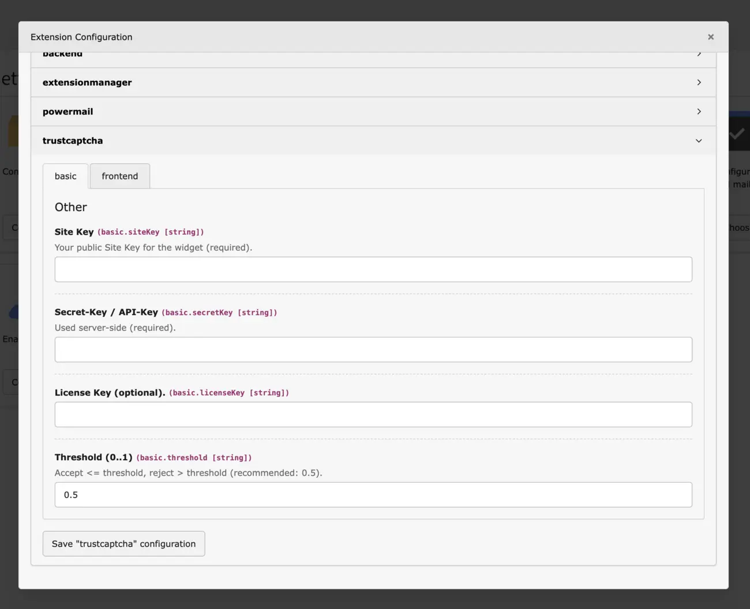This screenshot has width=750, height=609.
Task: Click the X icon to dismiss Extension Configuration
Action: pyautogui.click(x=711, y=36)
